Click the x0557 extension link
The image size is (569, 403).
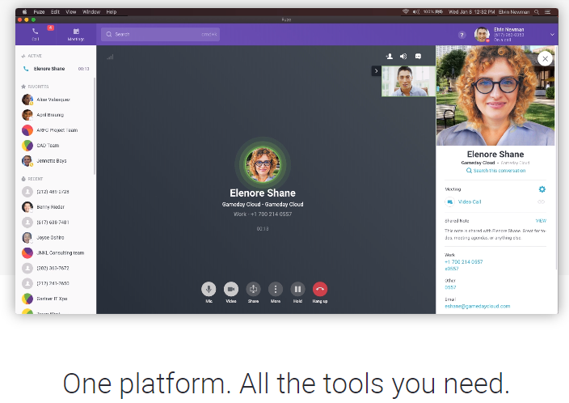[x=452, y=269]
